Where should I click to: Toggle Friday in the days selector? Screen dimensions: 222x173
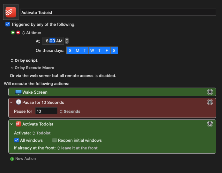pos(107,50)
